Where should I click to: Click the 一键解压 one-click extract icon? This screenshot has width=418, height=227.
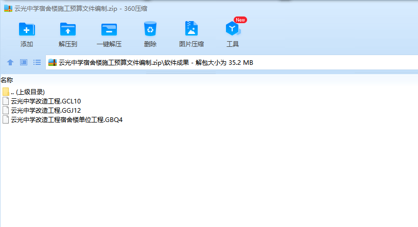(109, 29)
